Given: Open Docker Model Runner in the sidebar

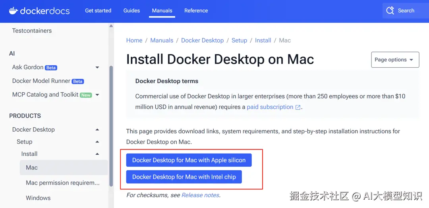Looking at the screenshot, I should pyautogui.click(x=41, y=81).
